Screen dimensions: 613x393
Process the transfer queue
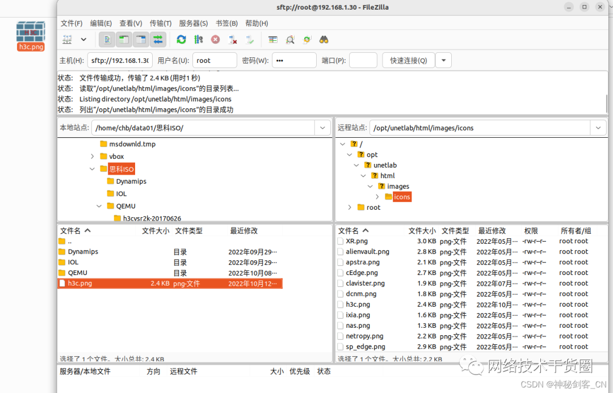click(198, 39)
